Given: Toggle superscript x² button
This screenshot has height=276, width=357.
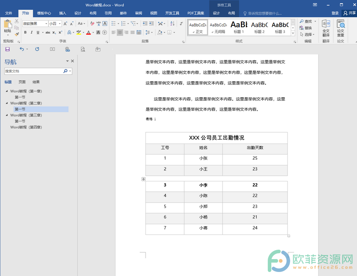Looking at the screenshot, I should pyautogui.click(x=60, y=33).
